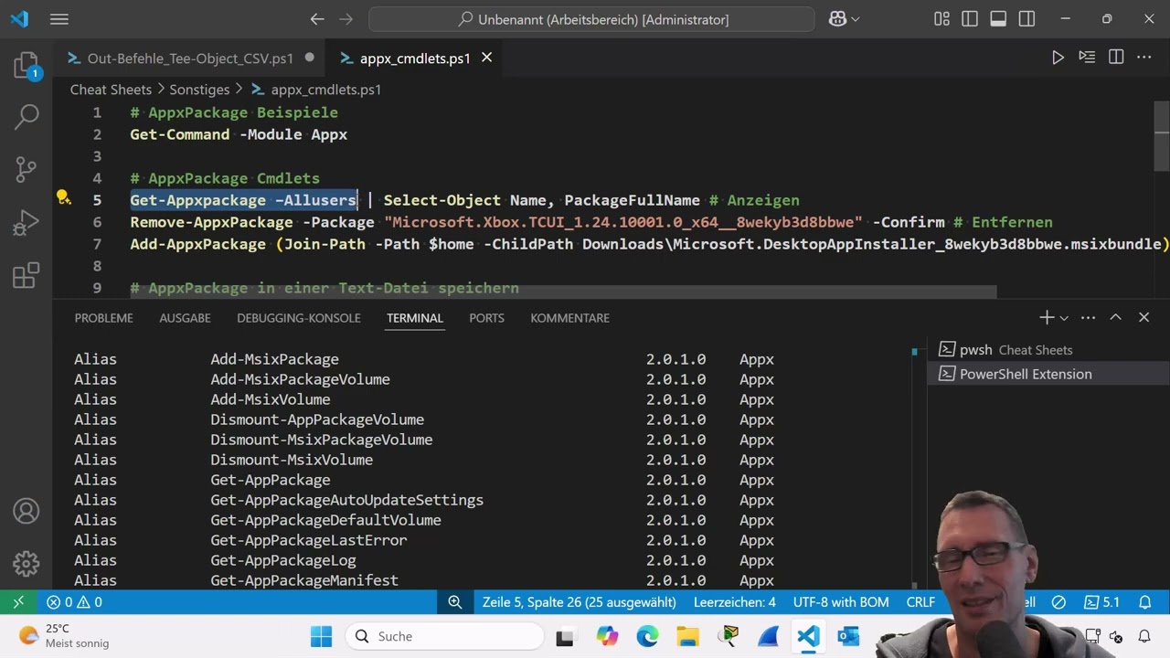
Task: Open the Source Control view
Action: [27, 169]
